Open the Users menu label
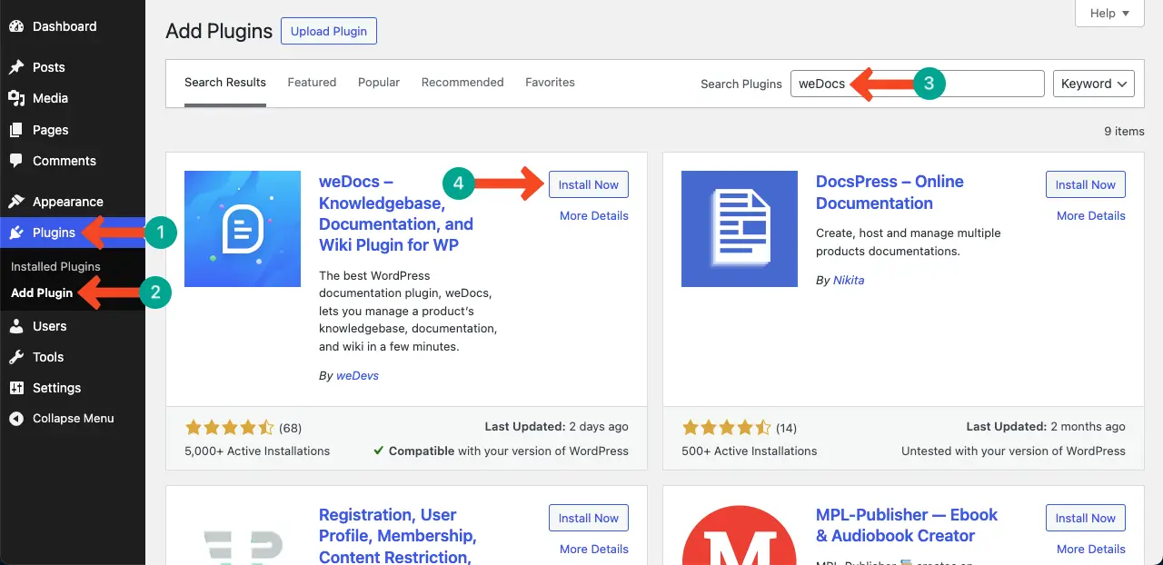 coord(50,326)
